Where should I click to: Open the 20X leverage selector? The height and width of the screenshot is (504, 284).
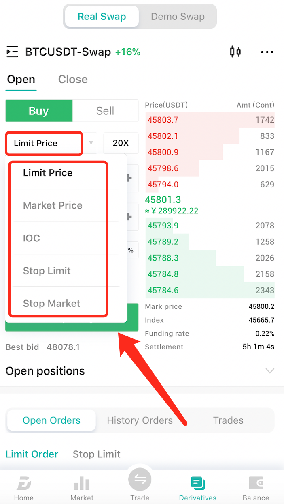click(x=121, y=143)
